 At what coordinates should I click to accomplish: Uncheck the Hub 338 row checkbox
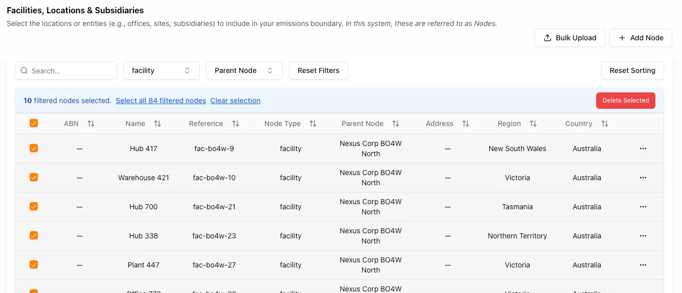(34, 235)
